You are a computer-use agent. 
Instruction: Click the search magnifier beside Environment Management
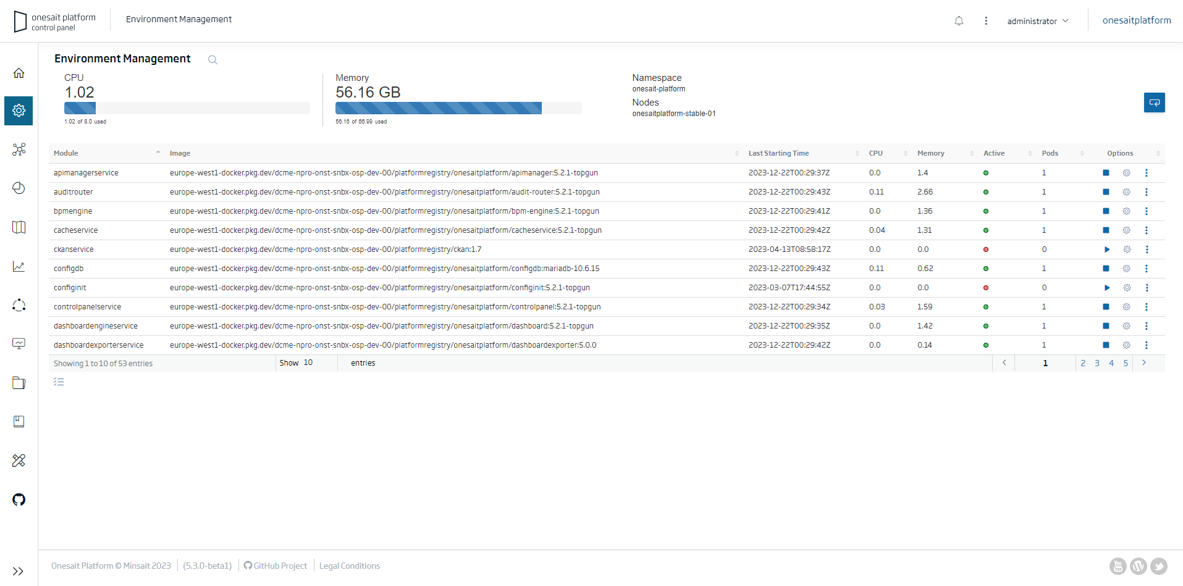[213, 60]
